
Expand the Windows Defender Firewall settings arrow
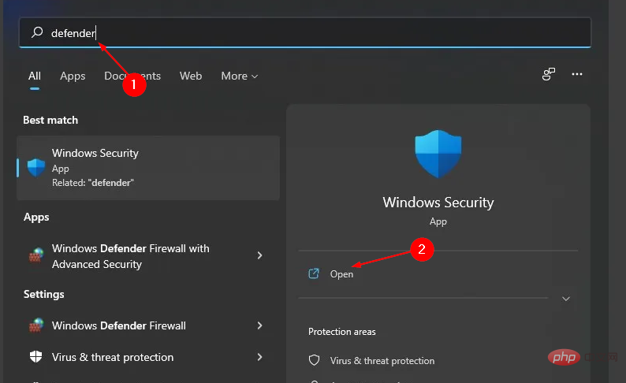[x=259, y=325]
